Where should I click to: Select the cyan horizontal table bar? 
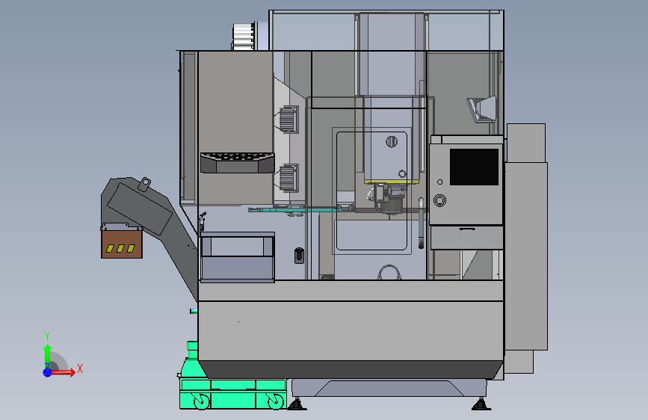[294, 210]
